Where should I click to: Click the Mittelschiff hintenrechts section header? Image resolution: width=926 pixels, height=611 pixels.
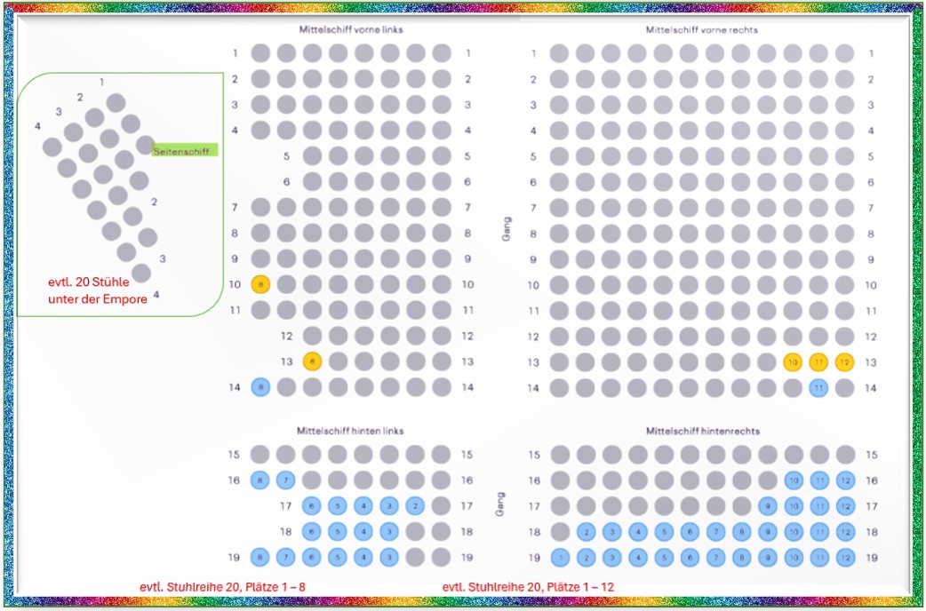[x=702, y=429]
